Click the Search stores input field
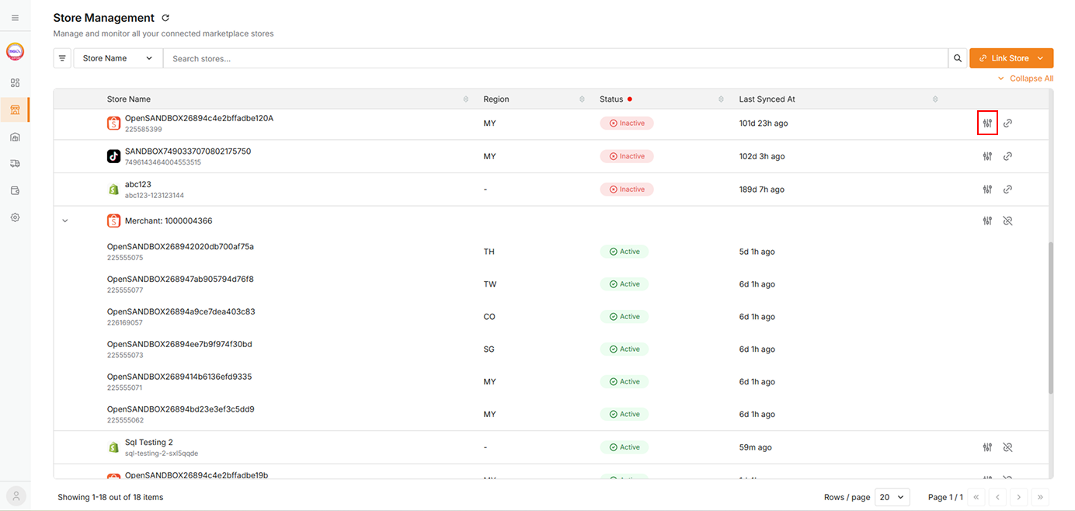Image resolution: width=1075 pixels, height=511 pixels. point(555,58)
